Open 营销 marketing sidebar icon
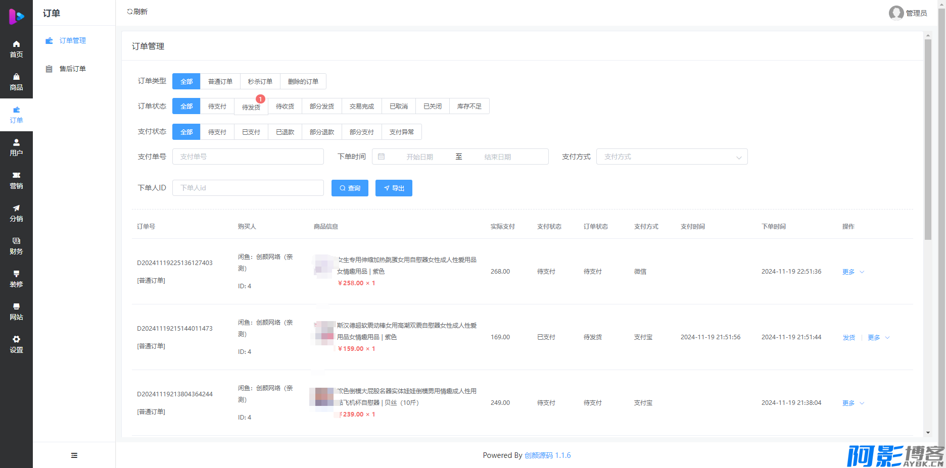Screen dimensions: 946x468 (16, 176)
